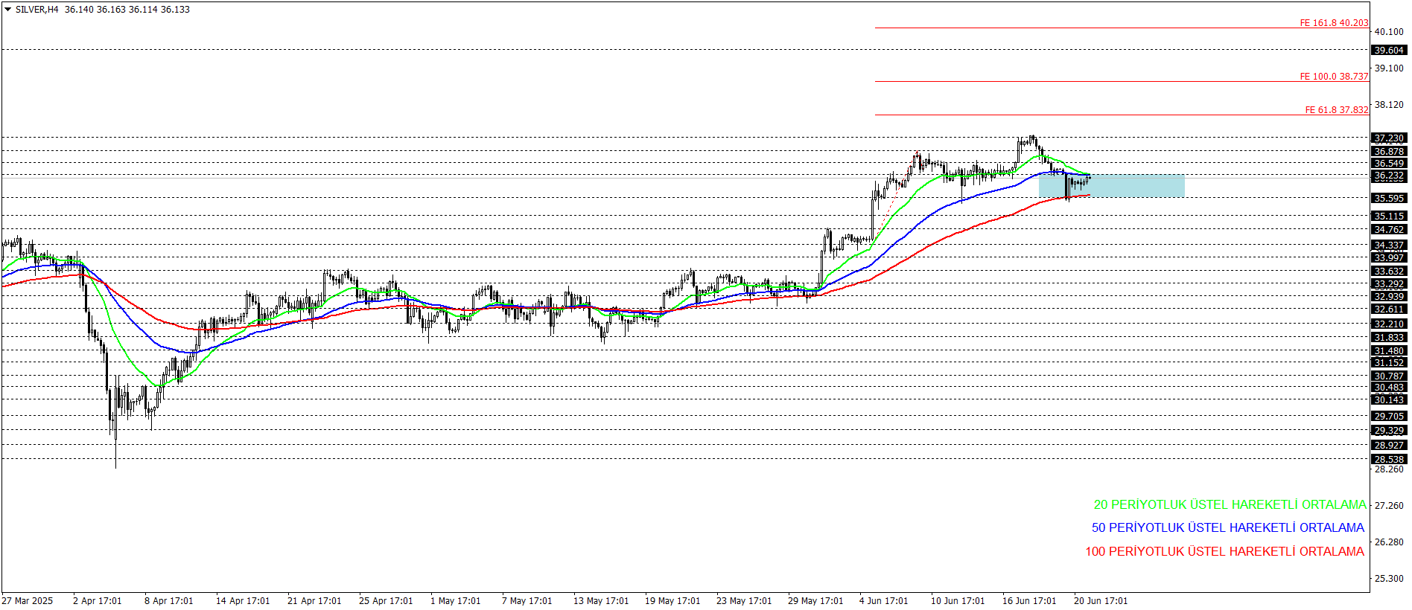Image resolution: width=1412 pixels, height=610 pixels.
Task: Click the FE 61.8 37.832 Fibonacci label
Action: [1337, 110]
